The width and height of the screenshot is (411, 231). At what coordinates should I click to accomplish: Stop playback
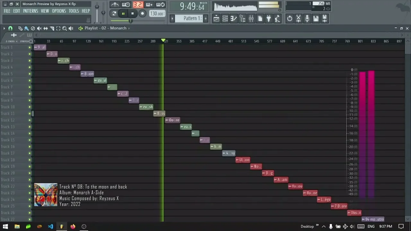[x=132, y=13]
